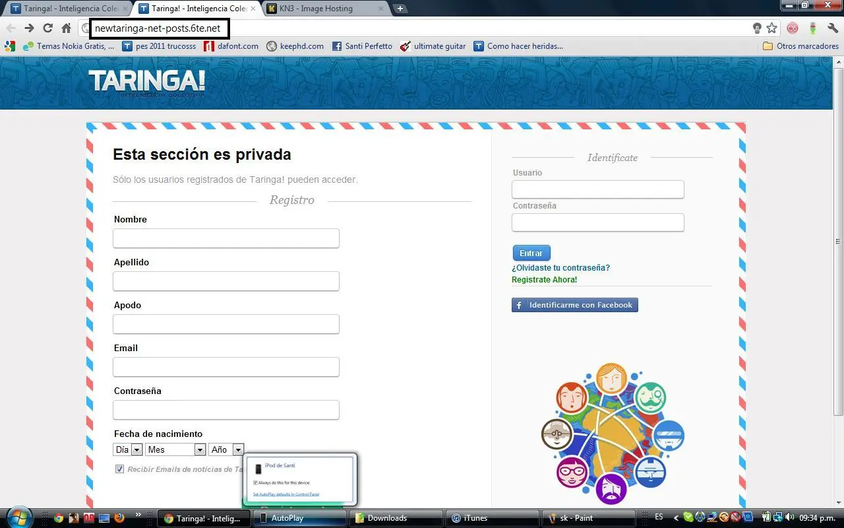This screenshot has height=528, width=844.
Task: Click the iPod de Santi device icon
Action: click(258, 469)
